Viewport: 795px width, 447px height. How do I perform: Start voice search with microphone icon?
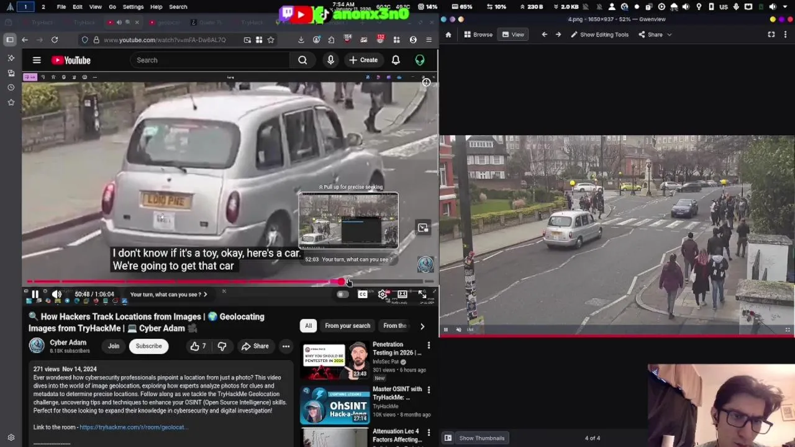(330, 60)
